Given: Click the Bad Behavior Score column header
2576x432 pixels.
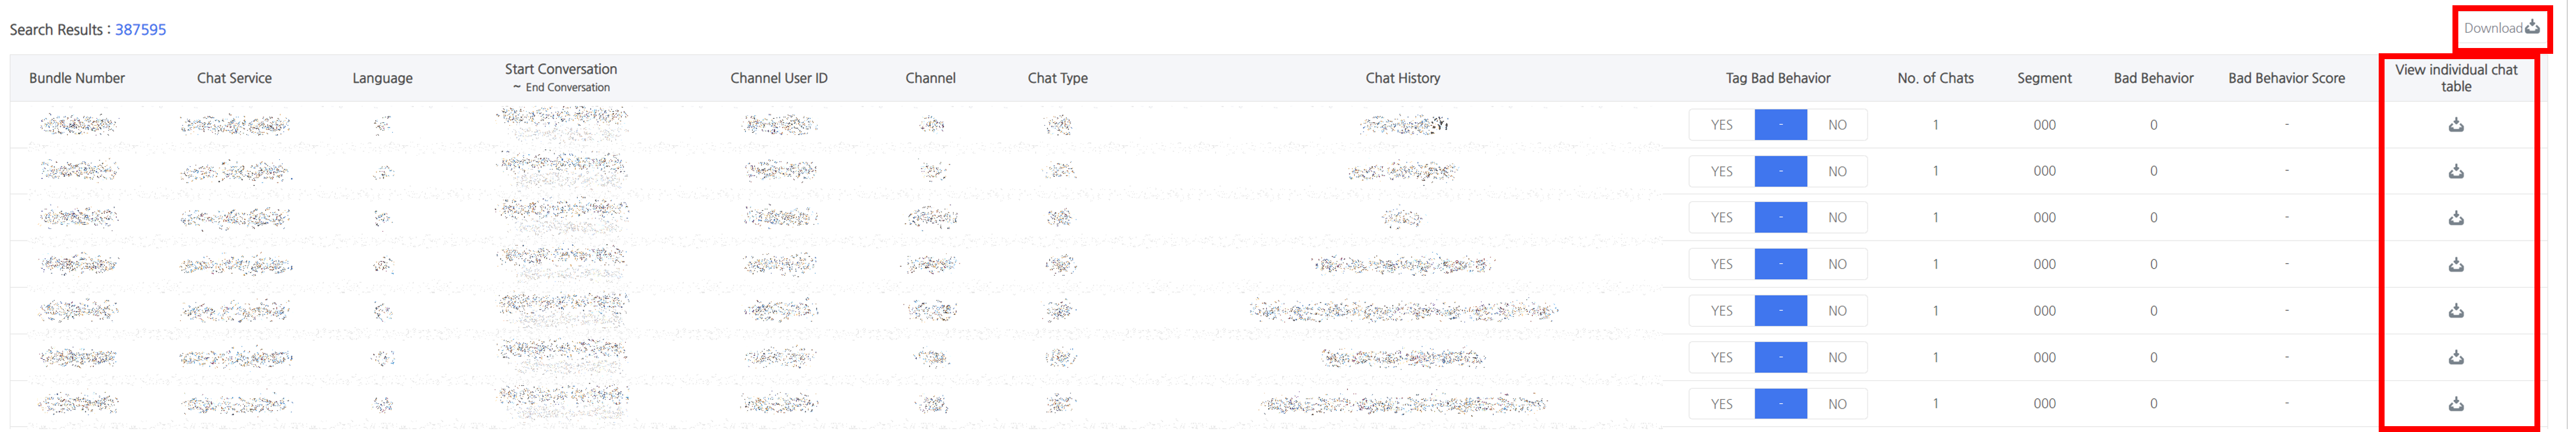Looking at the screenshot, I should [x=2286, y=78].
